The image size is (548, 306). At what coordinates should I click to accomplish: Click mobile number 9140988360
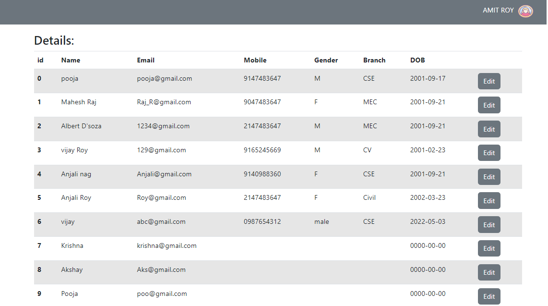[x=262, y=174]
